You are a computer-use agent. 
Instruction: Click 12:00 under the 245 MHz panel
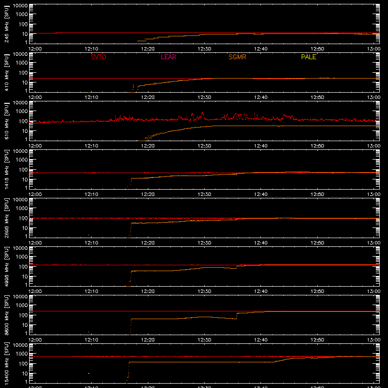(35, 49)
